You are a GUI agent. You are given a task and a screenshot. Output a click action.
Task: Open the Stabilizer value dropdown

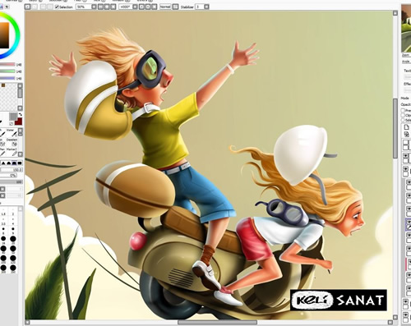pos(206,7)
